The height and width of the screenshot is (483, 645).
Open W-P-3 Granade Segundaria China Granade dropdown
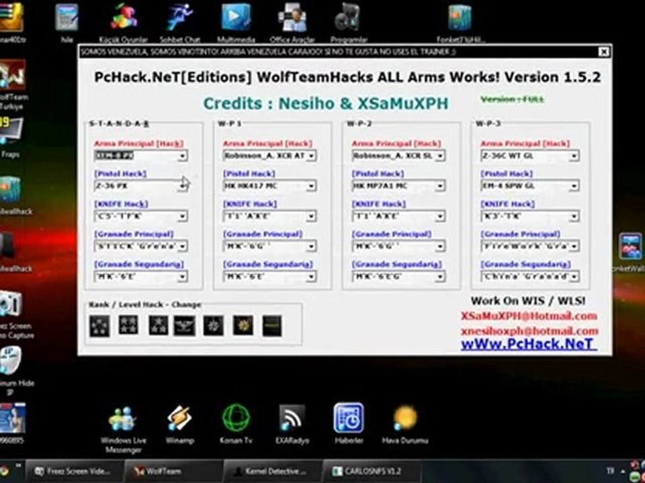point(530,277)
